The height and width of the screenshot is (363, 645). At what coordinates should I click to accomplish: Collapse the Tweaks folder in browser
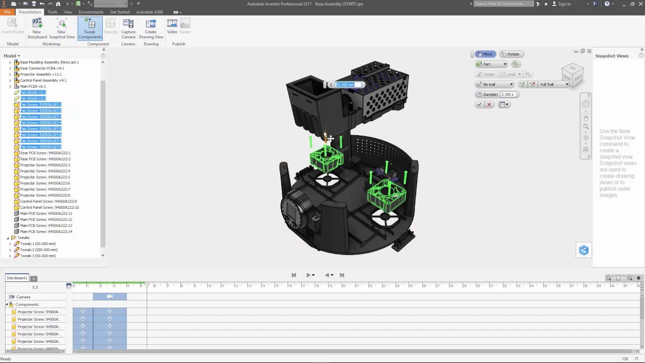[x=8, y=238]
